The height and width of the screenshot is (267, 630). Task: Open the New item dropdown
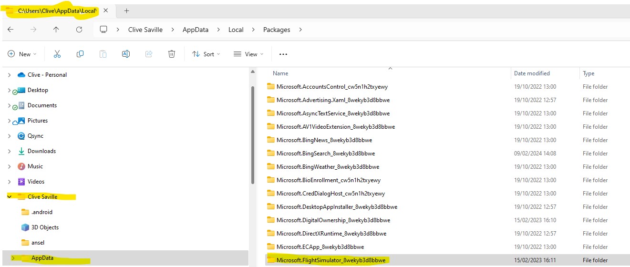pyautogui.click(x=22, y=54)
